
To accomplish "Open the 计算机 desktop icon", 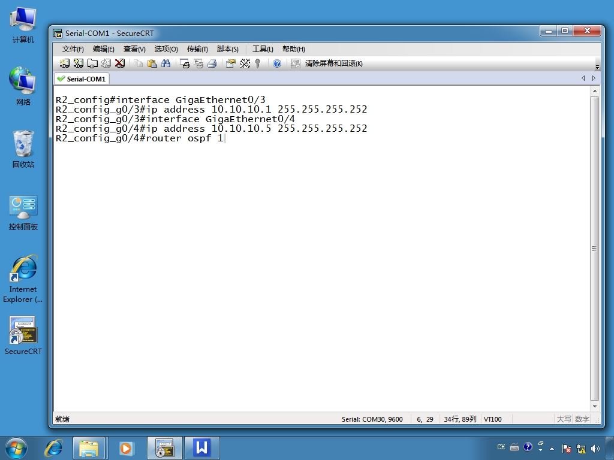I will coord(23,25).
